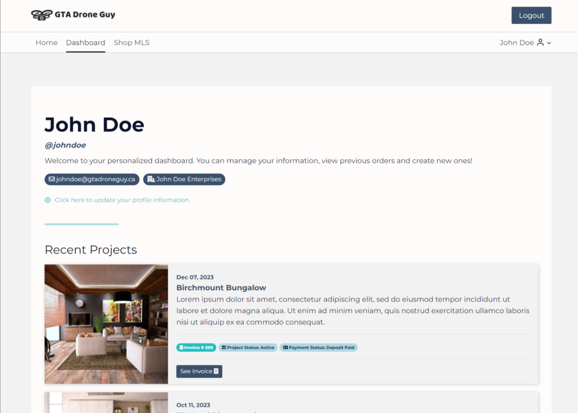
Task: Click the invoice icon on See Invoice button
Action: (216, 371)
